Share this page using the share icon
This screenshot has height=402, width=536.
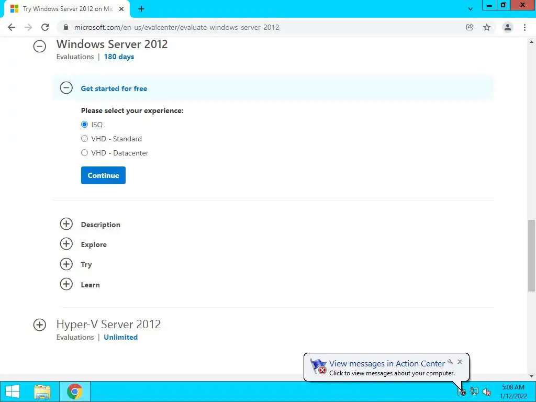coord(470,27)
